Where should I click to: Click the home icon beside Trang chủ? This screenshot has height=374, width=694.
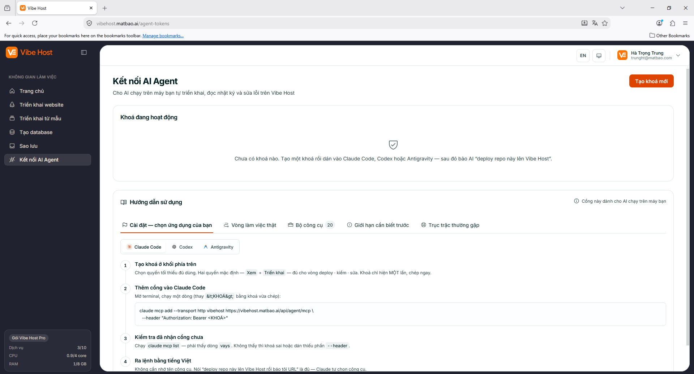click(12, 91)
